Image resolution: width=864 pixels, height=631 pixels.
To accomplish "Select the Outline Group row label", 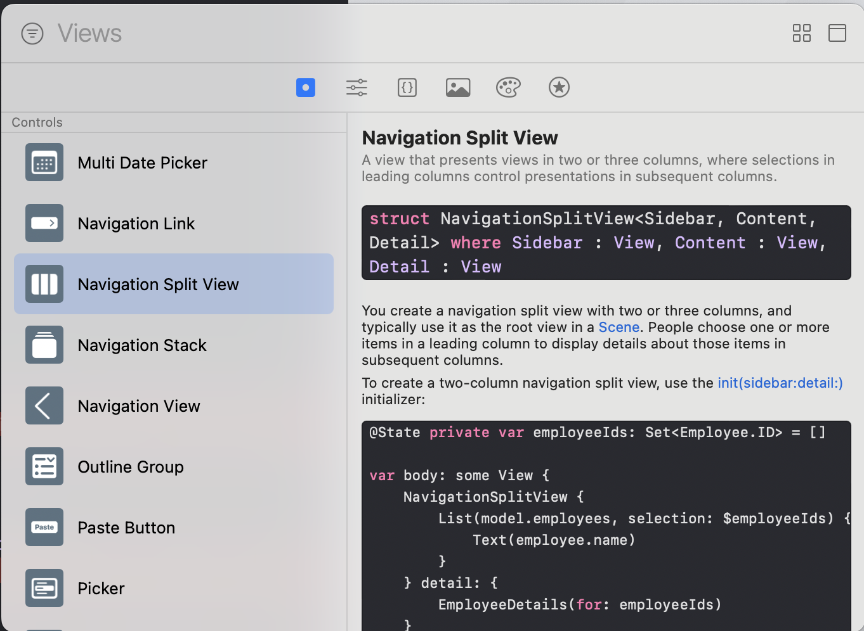I will pos(131,467).
